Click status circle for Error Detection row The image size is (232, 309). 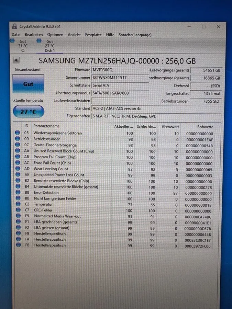click(18, 192)
